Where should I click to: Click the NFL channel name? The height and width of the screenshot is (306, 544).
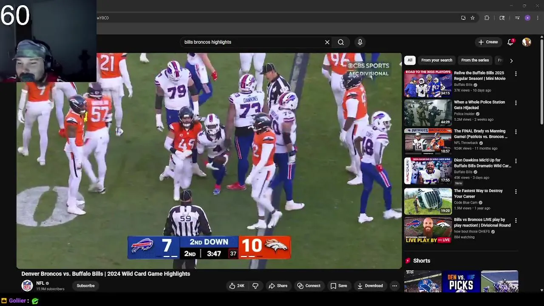40,283
